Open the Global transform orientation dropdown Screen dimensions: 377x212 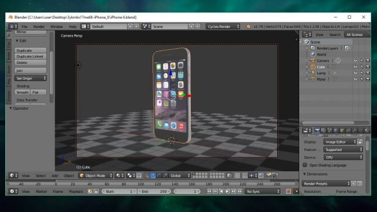coord(180,175)
